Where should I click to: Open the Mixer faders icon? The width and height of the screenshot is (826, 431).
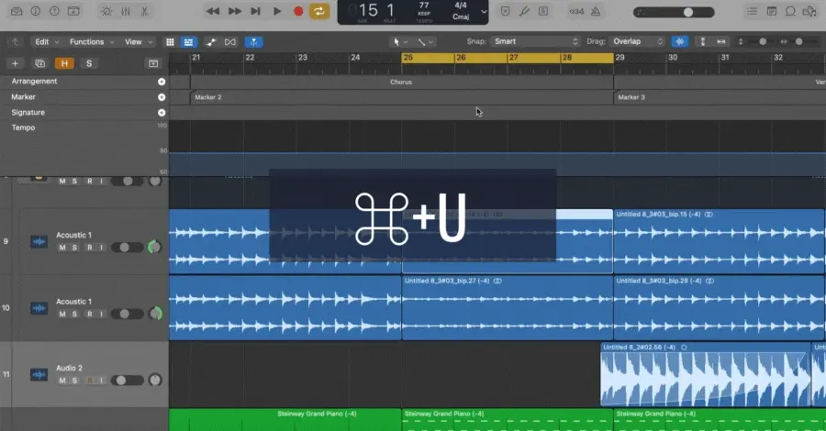[126, 11]
